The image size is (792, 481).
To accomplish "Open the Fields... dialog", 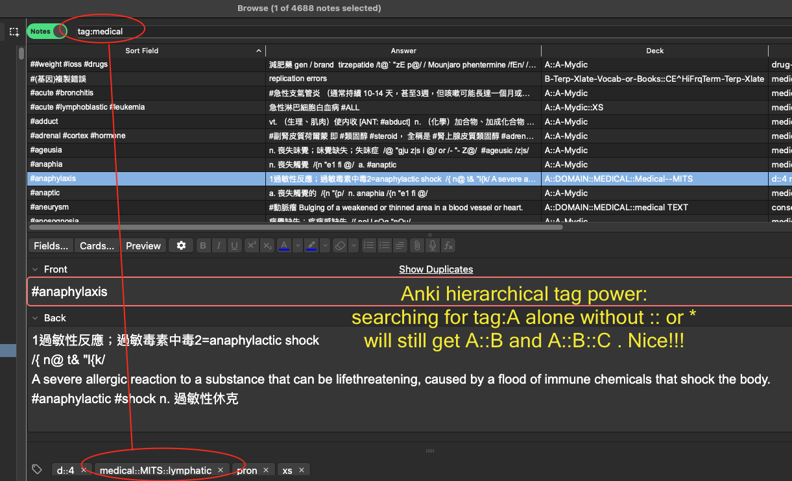I will [x=51, y=245].
